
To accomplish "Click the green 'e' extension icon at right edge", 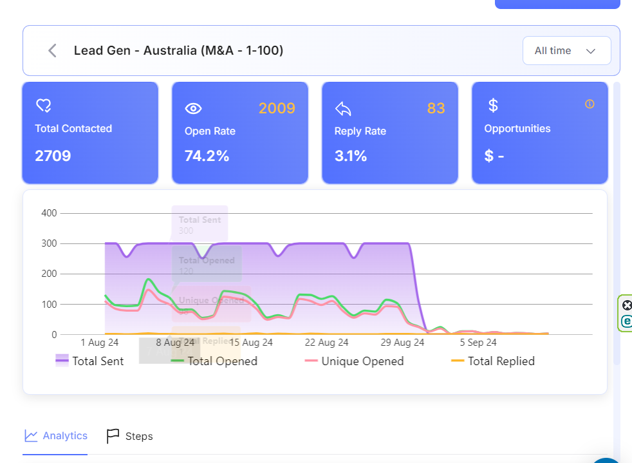I will point(627,321).
